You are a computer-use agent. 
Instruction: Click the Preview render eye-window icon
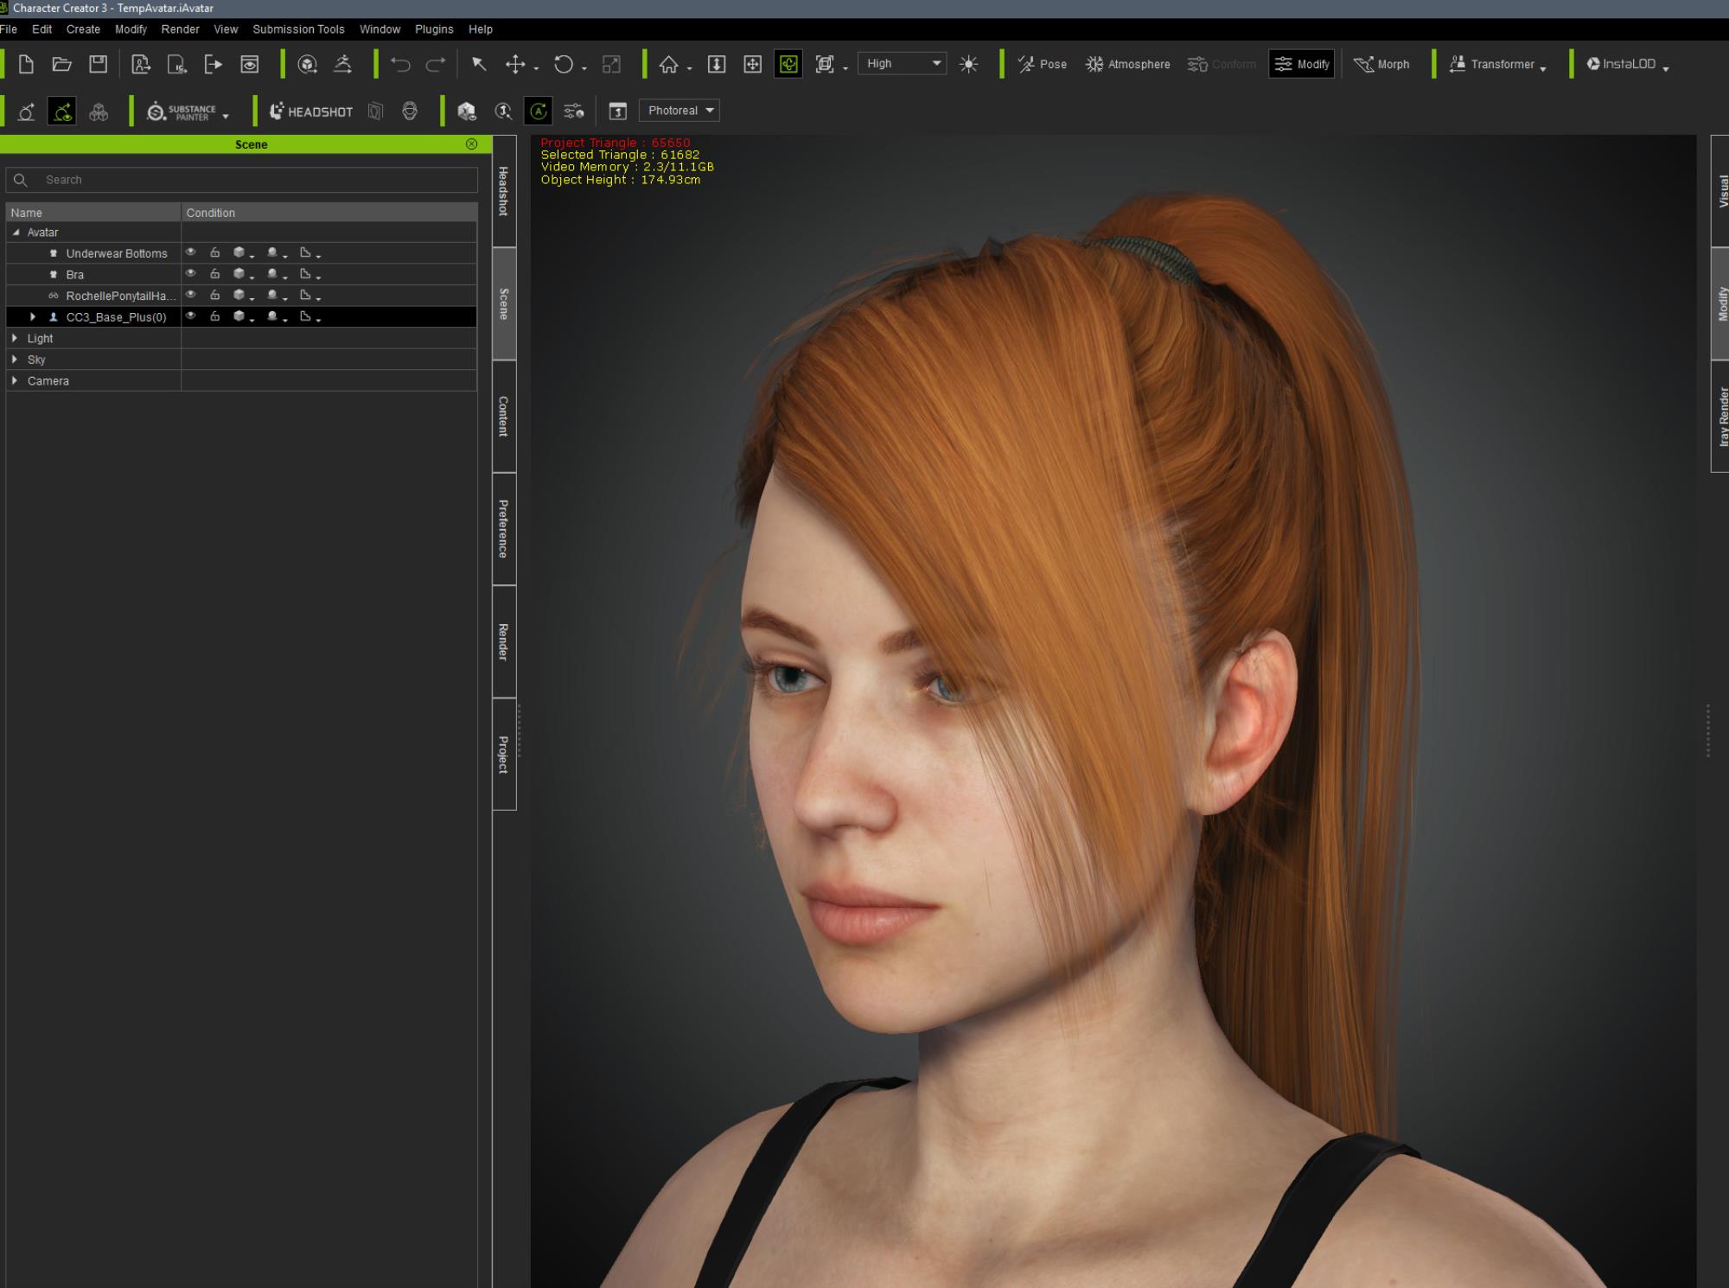(250, 64)
